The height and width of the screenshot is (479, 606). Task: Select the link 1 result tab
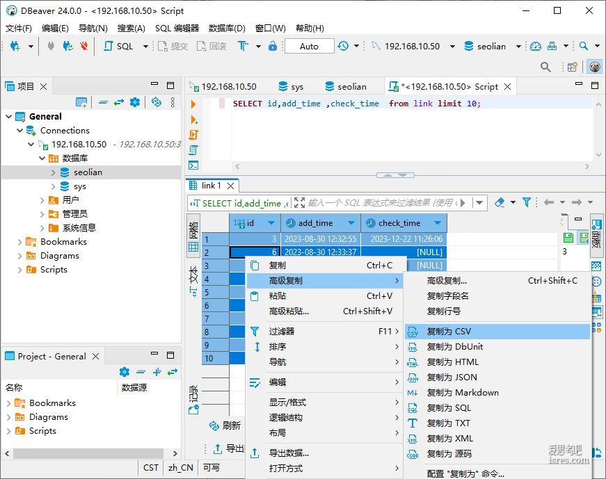(212, 186)
